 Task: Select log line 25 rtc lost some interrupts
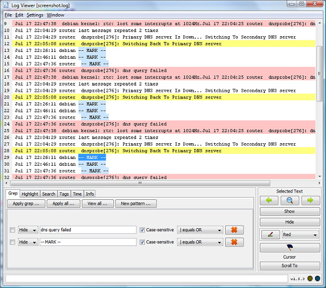point(164,131)
